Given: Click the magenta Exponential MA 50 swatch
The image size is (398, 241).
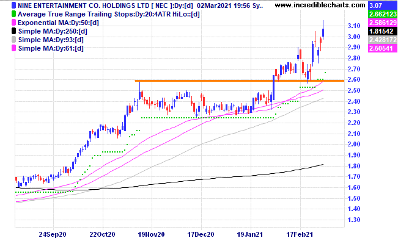Looking at the screenshot, I should pyautogui.click(x=13, y=23).
